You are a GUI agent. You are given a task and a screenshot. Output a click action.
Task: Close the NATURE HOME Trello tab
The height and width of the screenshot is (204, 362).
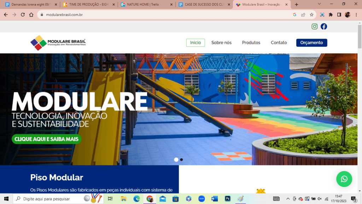click(x=171, y=4)
